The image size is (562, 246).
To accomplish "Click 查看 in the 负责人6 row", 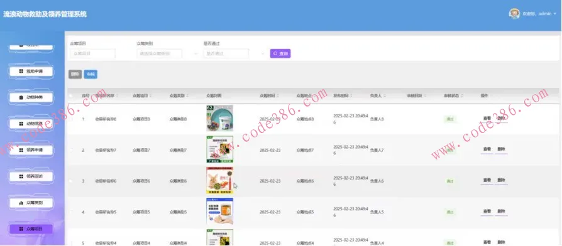I will [x=487, y=181].
